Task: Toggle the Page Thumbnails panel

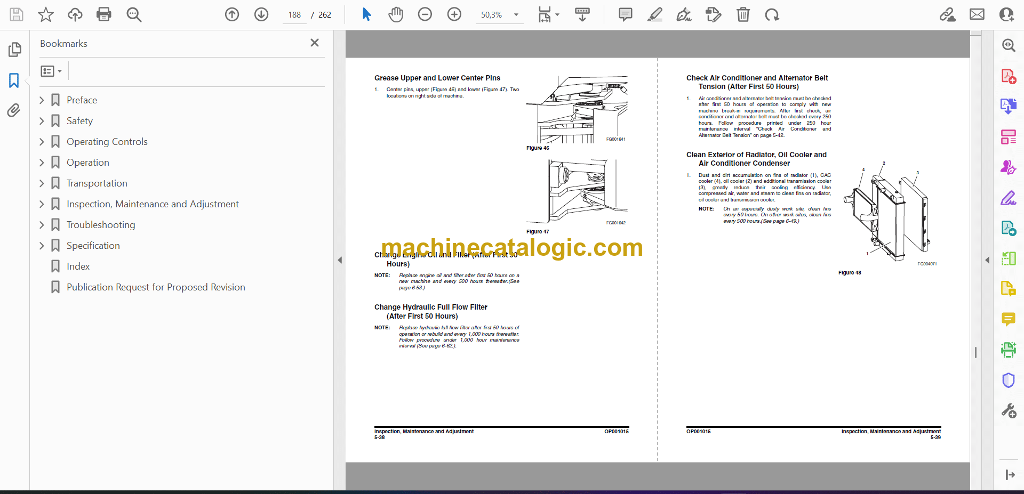Action: (x=14, y=50)
